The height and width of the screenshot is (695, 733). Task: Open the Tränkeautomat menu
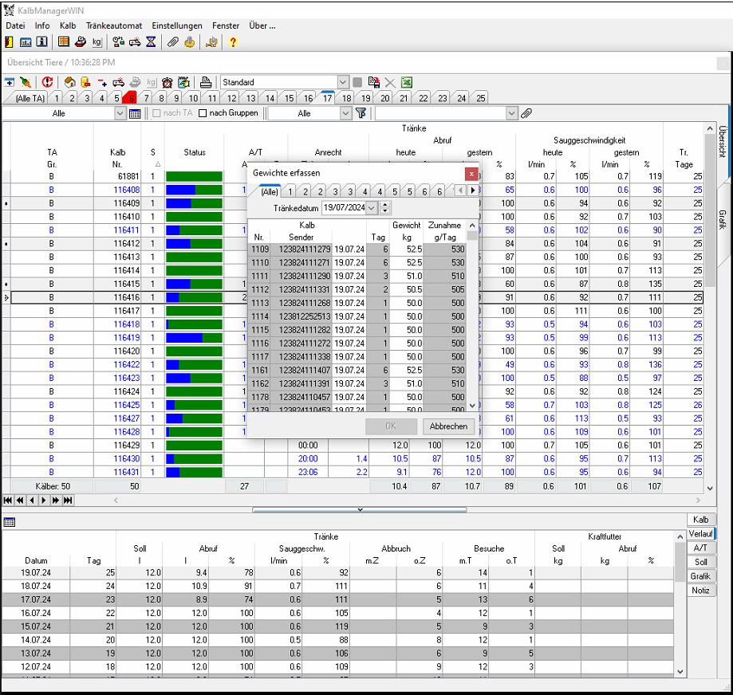click(114, 26)
